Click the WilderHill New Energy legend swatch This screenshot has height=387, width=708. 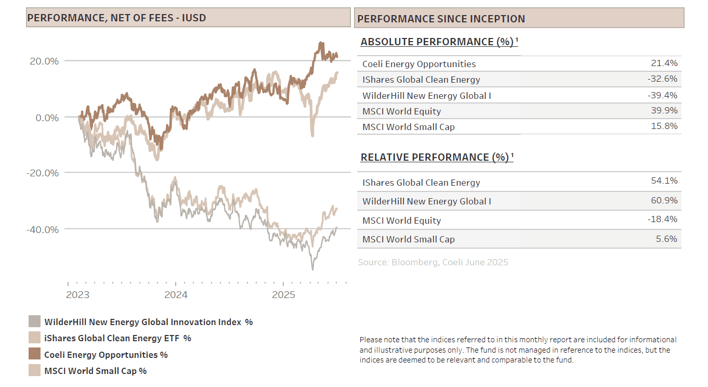[x=34, y=321]
